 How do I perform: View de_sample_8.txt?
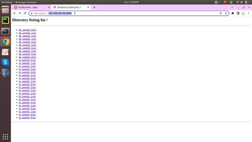coord(27,54)
